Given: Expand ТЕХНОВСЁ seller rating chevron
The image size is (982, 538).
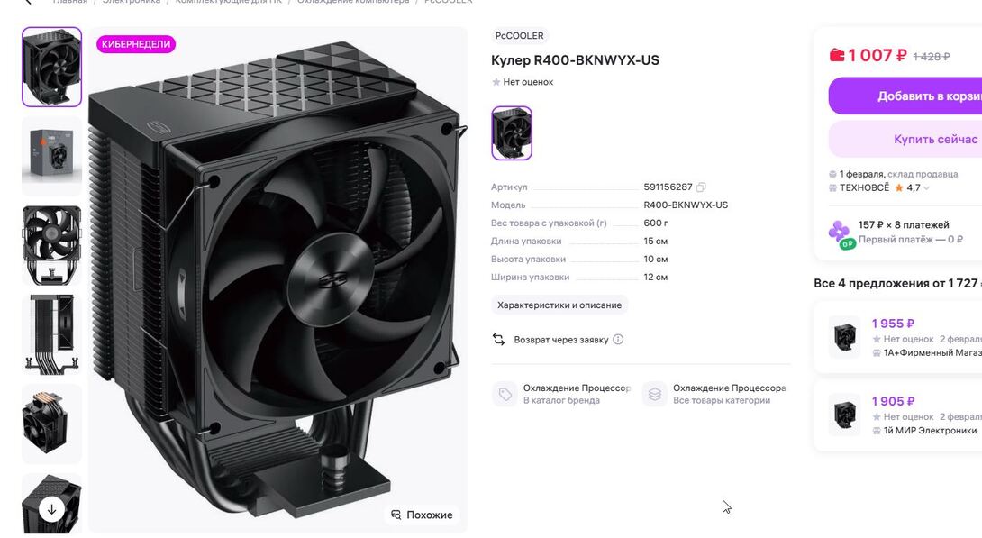Looking at the screenshot, I should tap(926, 187).
